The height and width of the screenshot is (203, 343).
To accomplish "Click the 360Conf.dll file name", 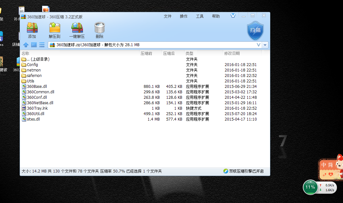I will [37, 97].
